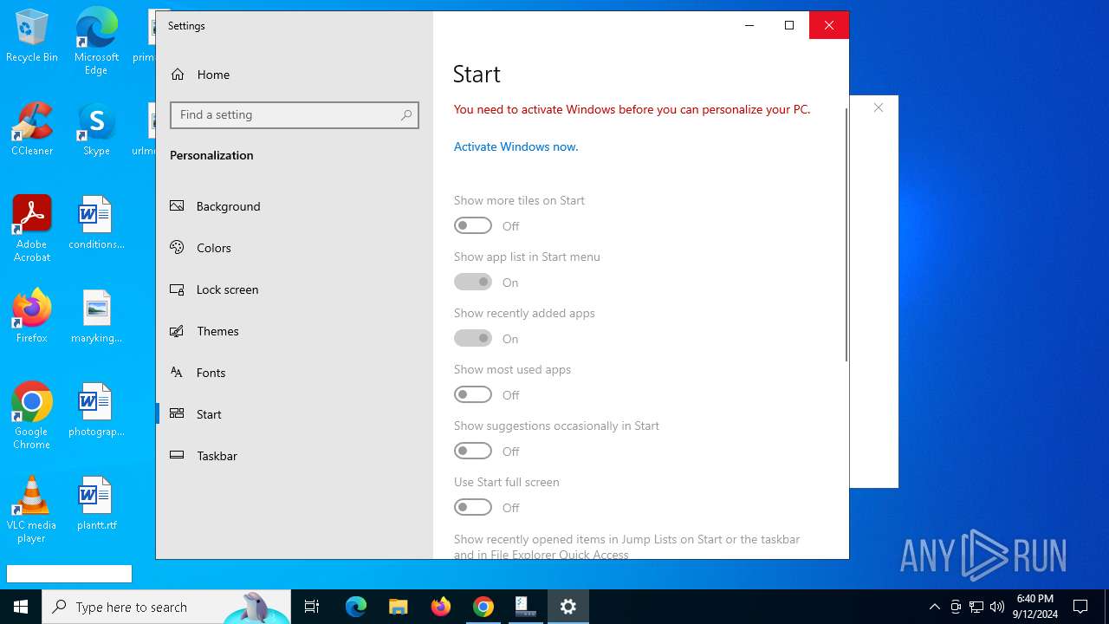Launch Chrome from the taskbar

pyautogui.click(x=483, y=607)
